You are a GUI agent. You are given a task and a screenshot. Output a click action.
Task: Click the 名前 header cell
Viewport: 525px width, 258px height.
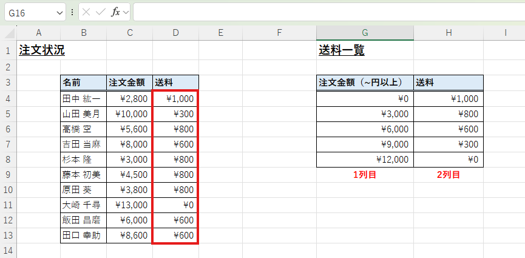(x=83, y=83)
